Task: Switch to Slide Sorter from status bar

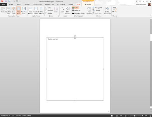Action: click(117, 116)
